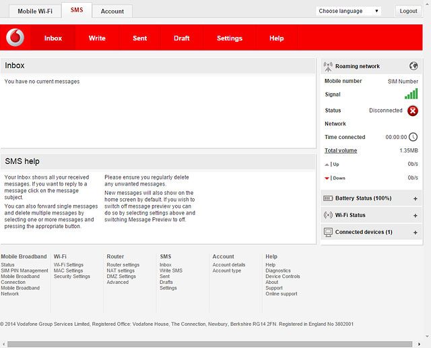Click the monitor icon in Connected devices
Screen dimensions: 431x348
[328, 232]
